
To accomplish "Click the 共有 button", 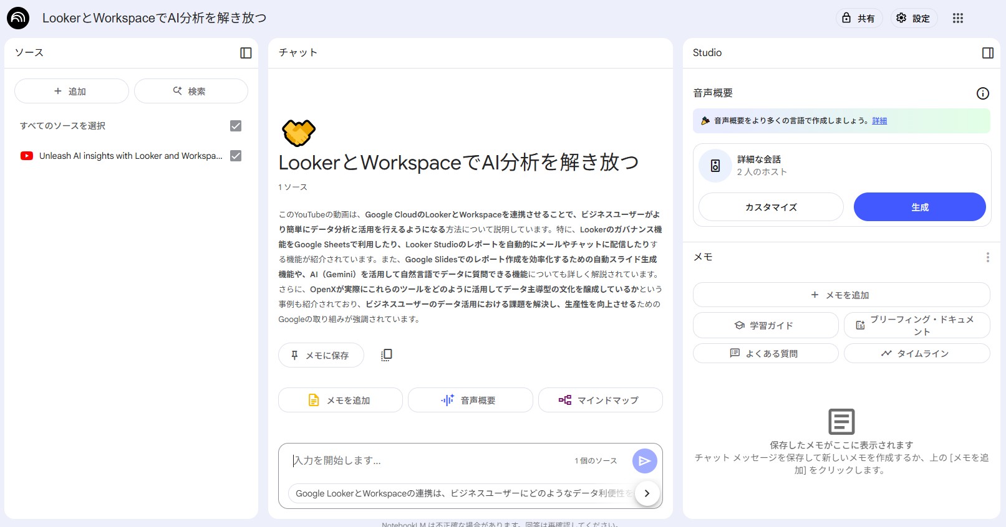I will point(859,18).
